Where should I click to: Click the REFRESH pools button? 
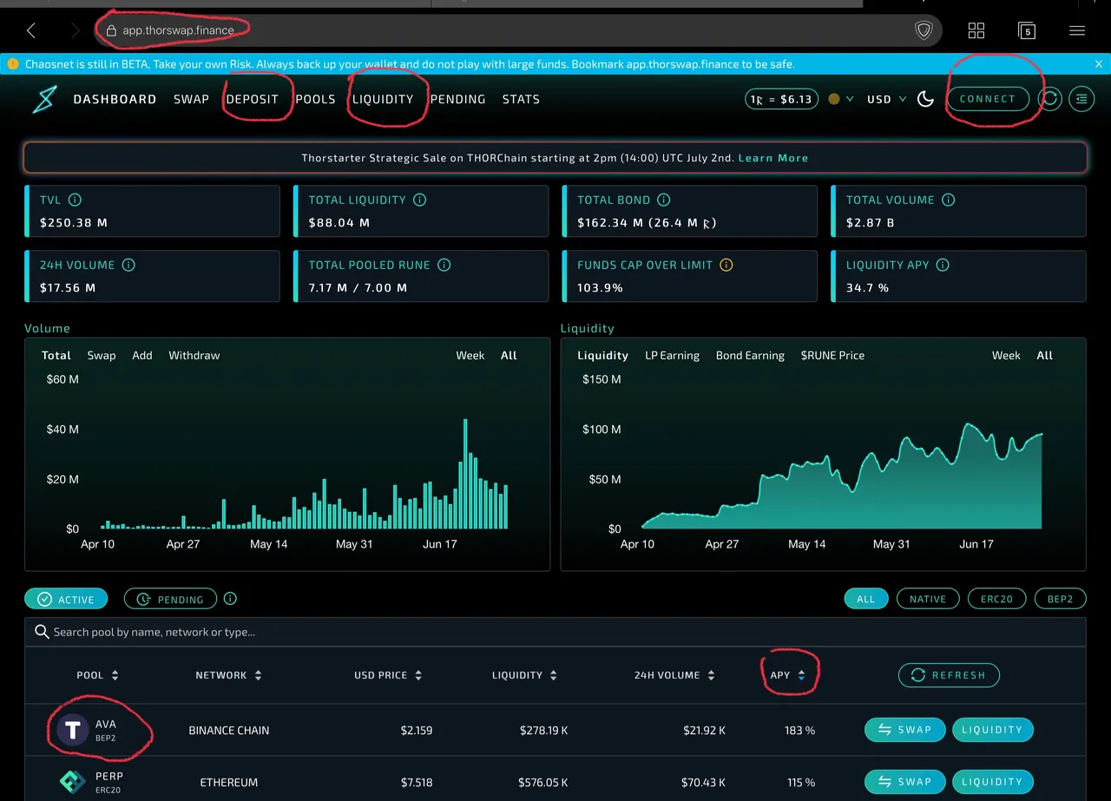949,675
